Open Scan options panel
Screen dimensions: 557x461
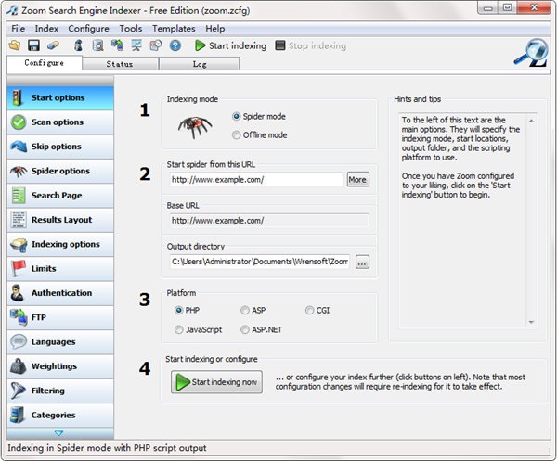click(60, 122)
